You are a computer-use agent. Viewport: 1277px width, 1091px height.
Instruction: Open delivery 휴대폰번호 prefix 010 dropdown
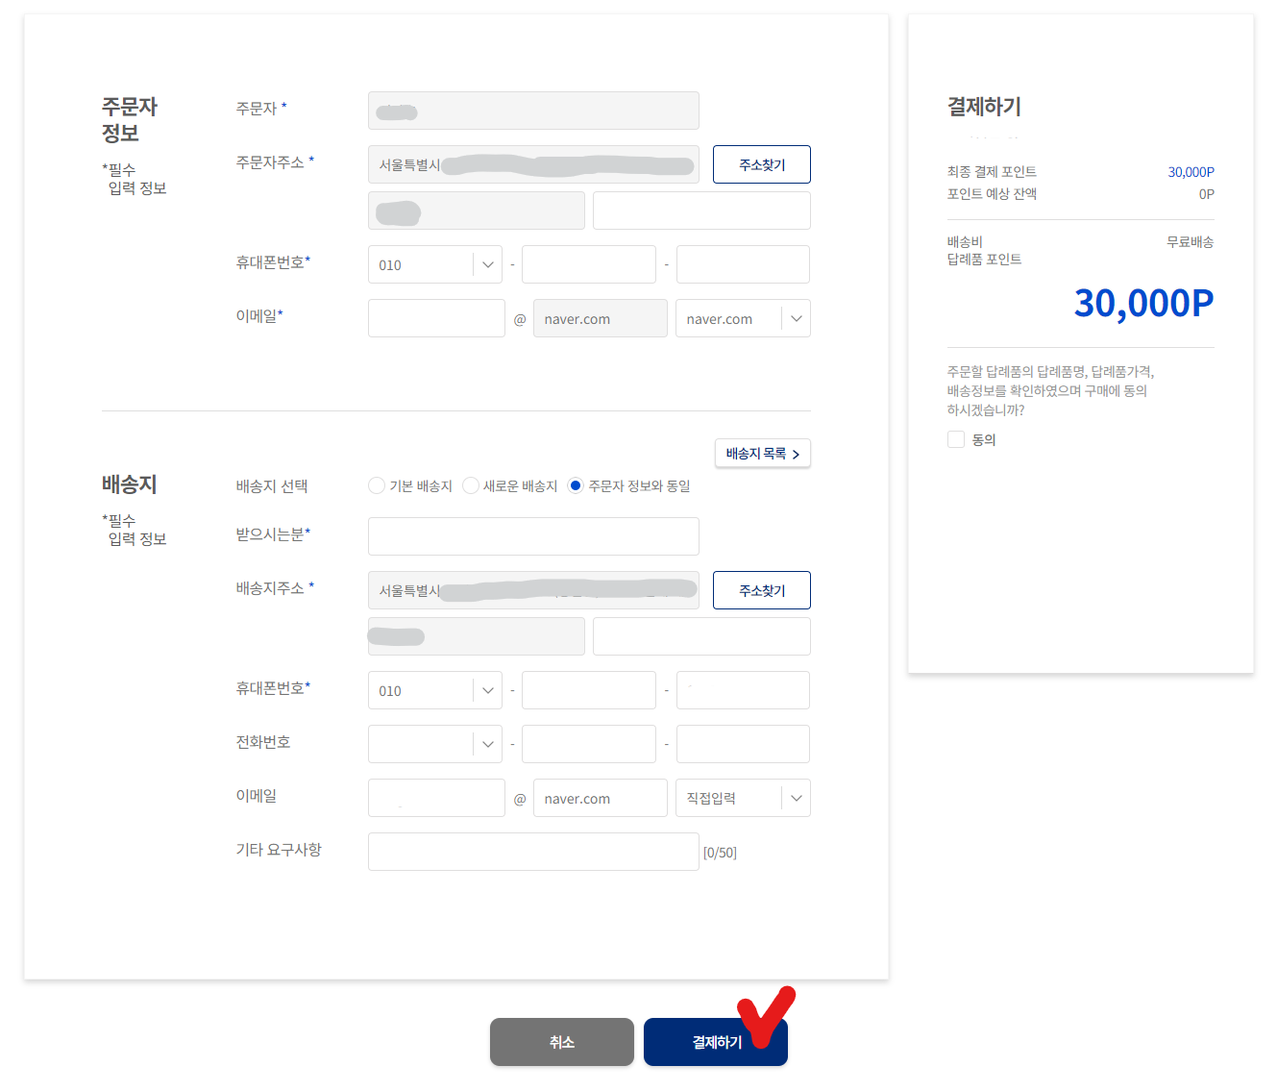[435, 690]
